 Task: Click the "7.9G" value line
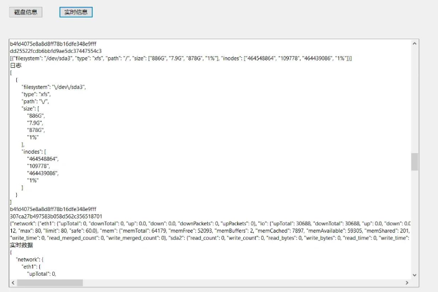(x=35, y=123)
